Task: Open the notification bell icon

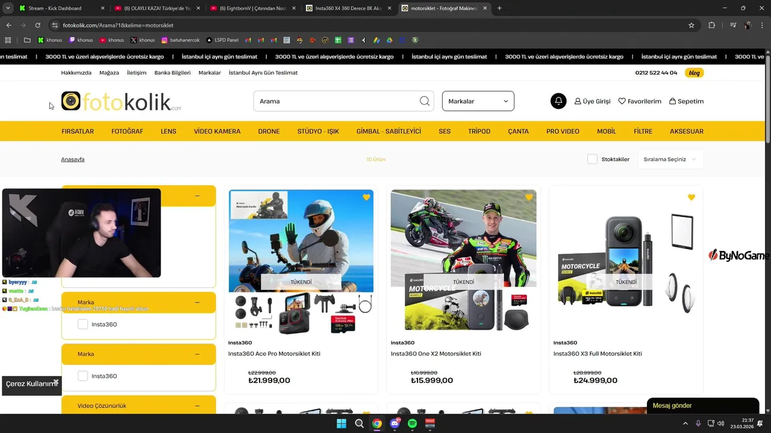Action: click(558, 101)
